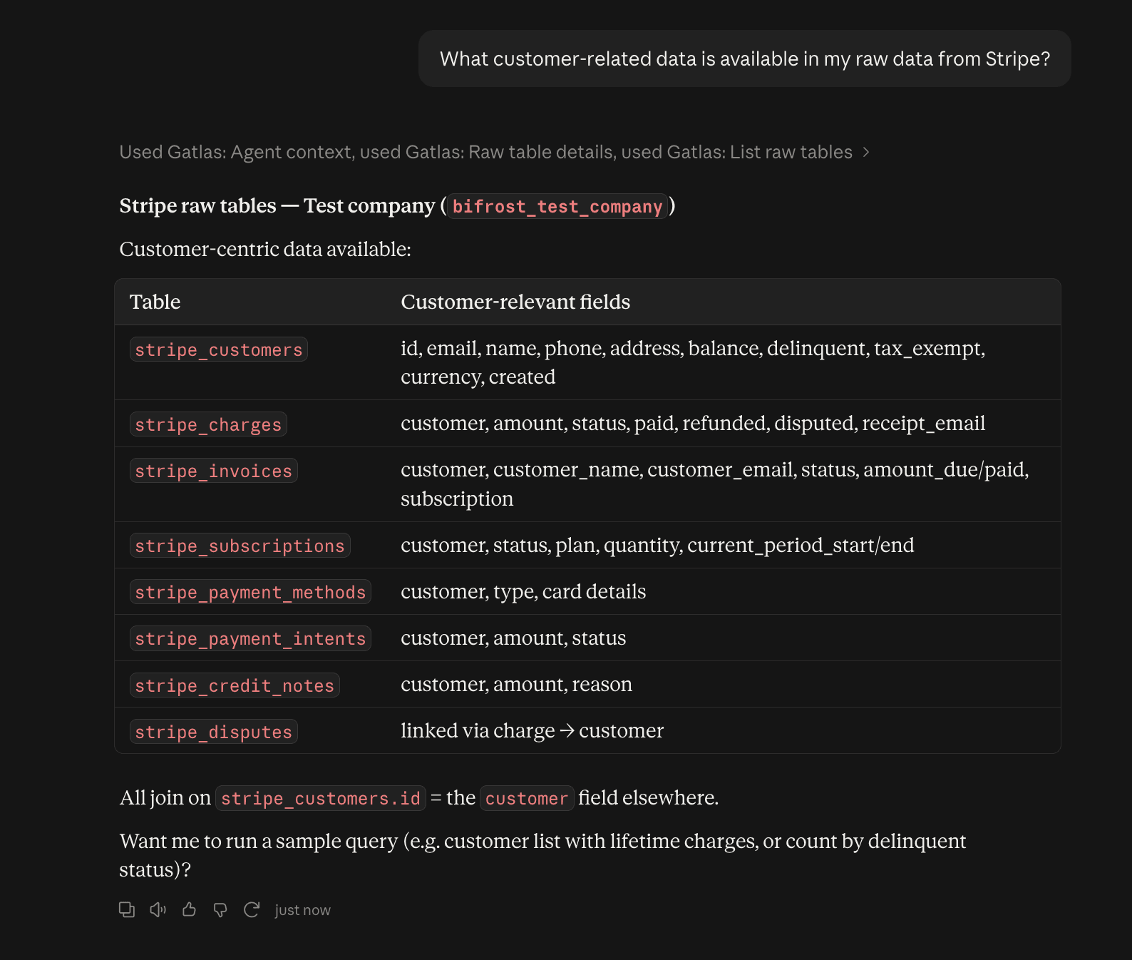Click the user message about Stripe raw data
The height and width of the screenshot is (960, 1132).
coord(745,58)
